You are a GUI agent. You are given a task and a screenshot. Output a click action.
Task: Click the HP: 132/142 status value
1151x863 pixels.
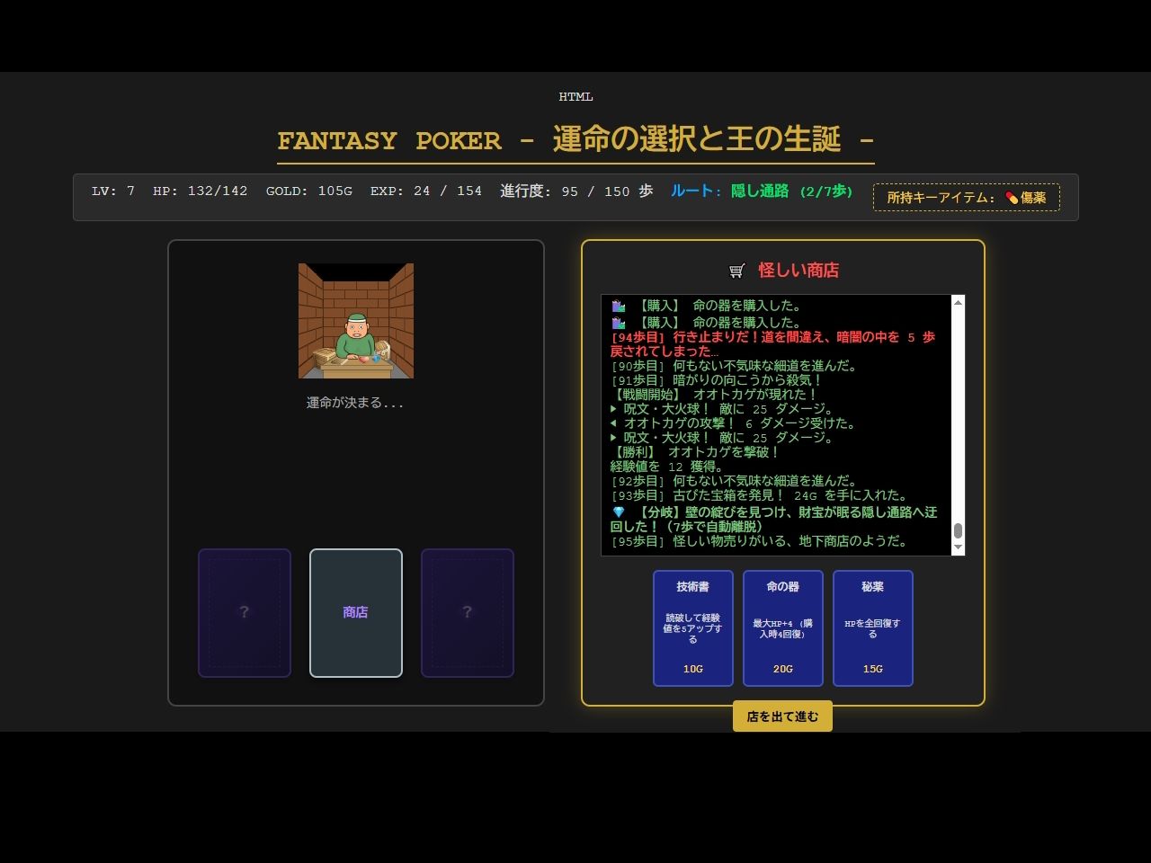pyautogui.click(x=200, y=191)
